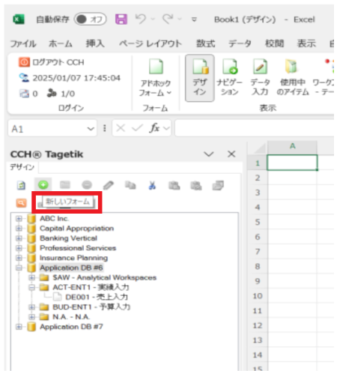Viewport: 337px width, 371px height.
Task: Click the purple save icon in title bar
Action: click(x=121, y=19)
